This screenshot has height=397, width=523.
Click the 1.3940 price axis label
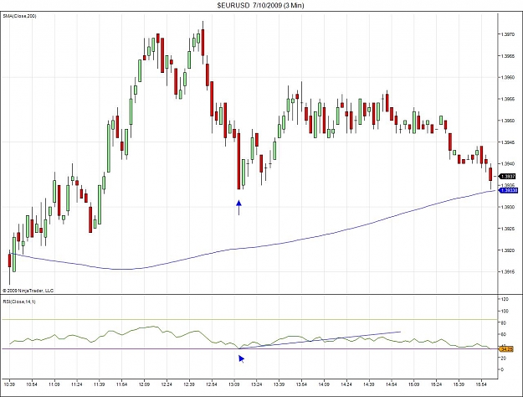[508, 163]
